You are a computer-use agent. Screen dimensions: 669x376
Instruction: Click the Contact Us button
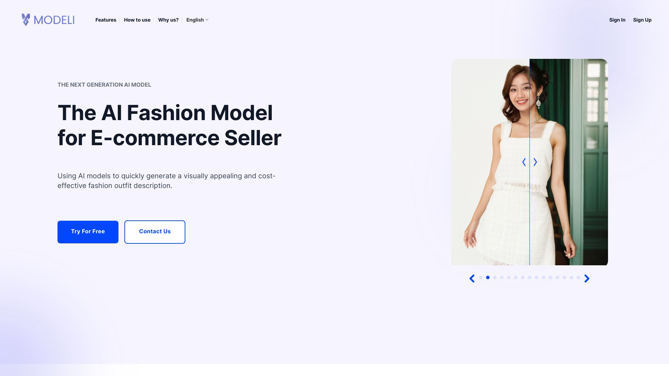click(x=154, y=232)
